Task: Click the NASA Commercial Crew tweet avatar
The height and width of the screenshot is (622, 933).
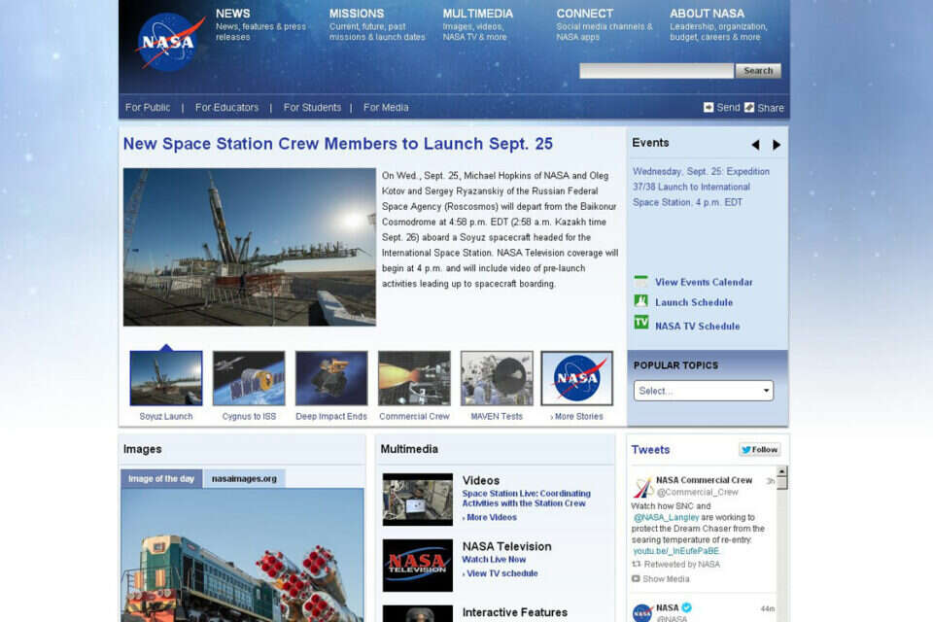Action: [x=642, y=487]
